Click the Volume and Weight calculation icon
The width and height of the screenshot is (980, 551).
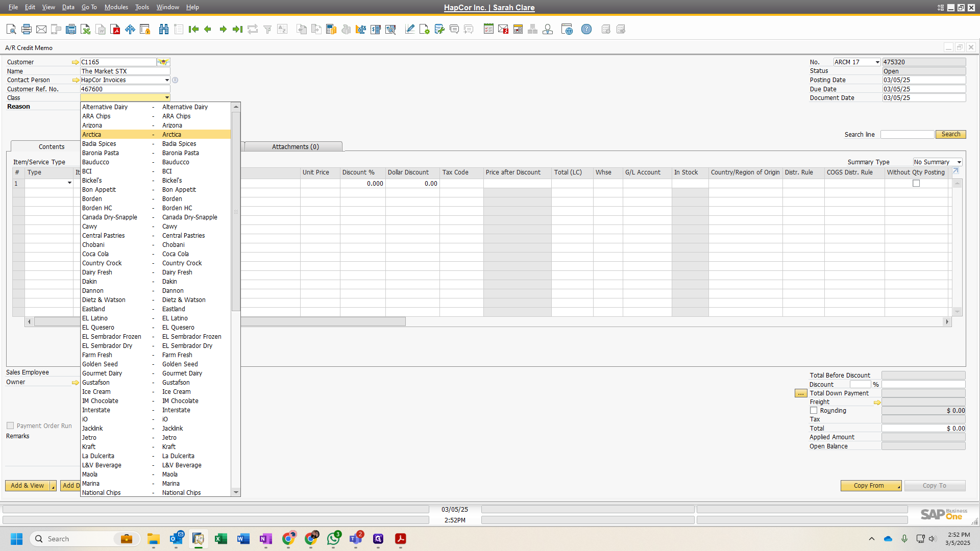(x=361, y=30)
